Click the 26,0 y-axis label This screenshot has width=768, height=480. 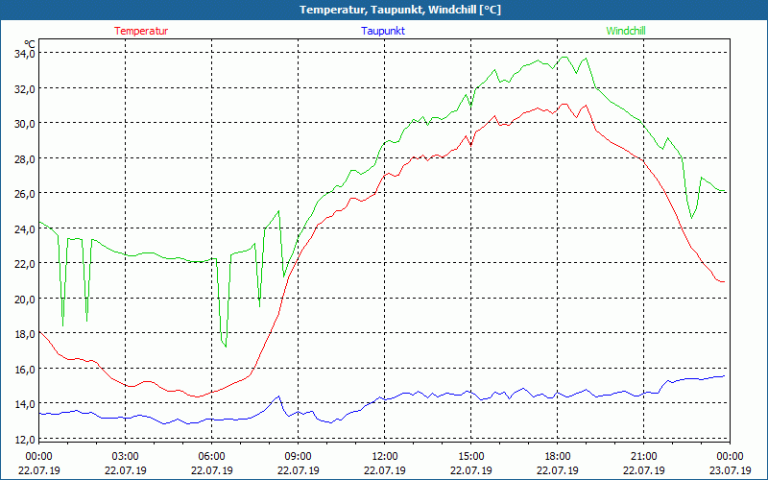[25, 194]
